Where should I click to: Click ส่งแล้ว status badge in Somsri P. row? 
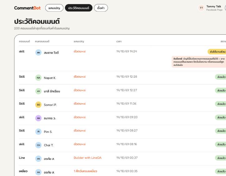point(220,104)
